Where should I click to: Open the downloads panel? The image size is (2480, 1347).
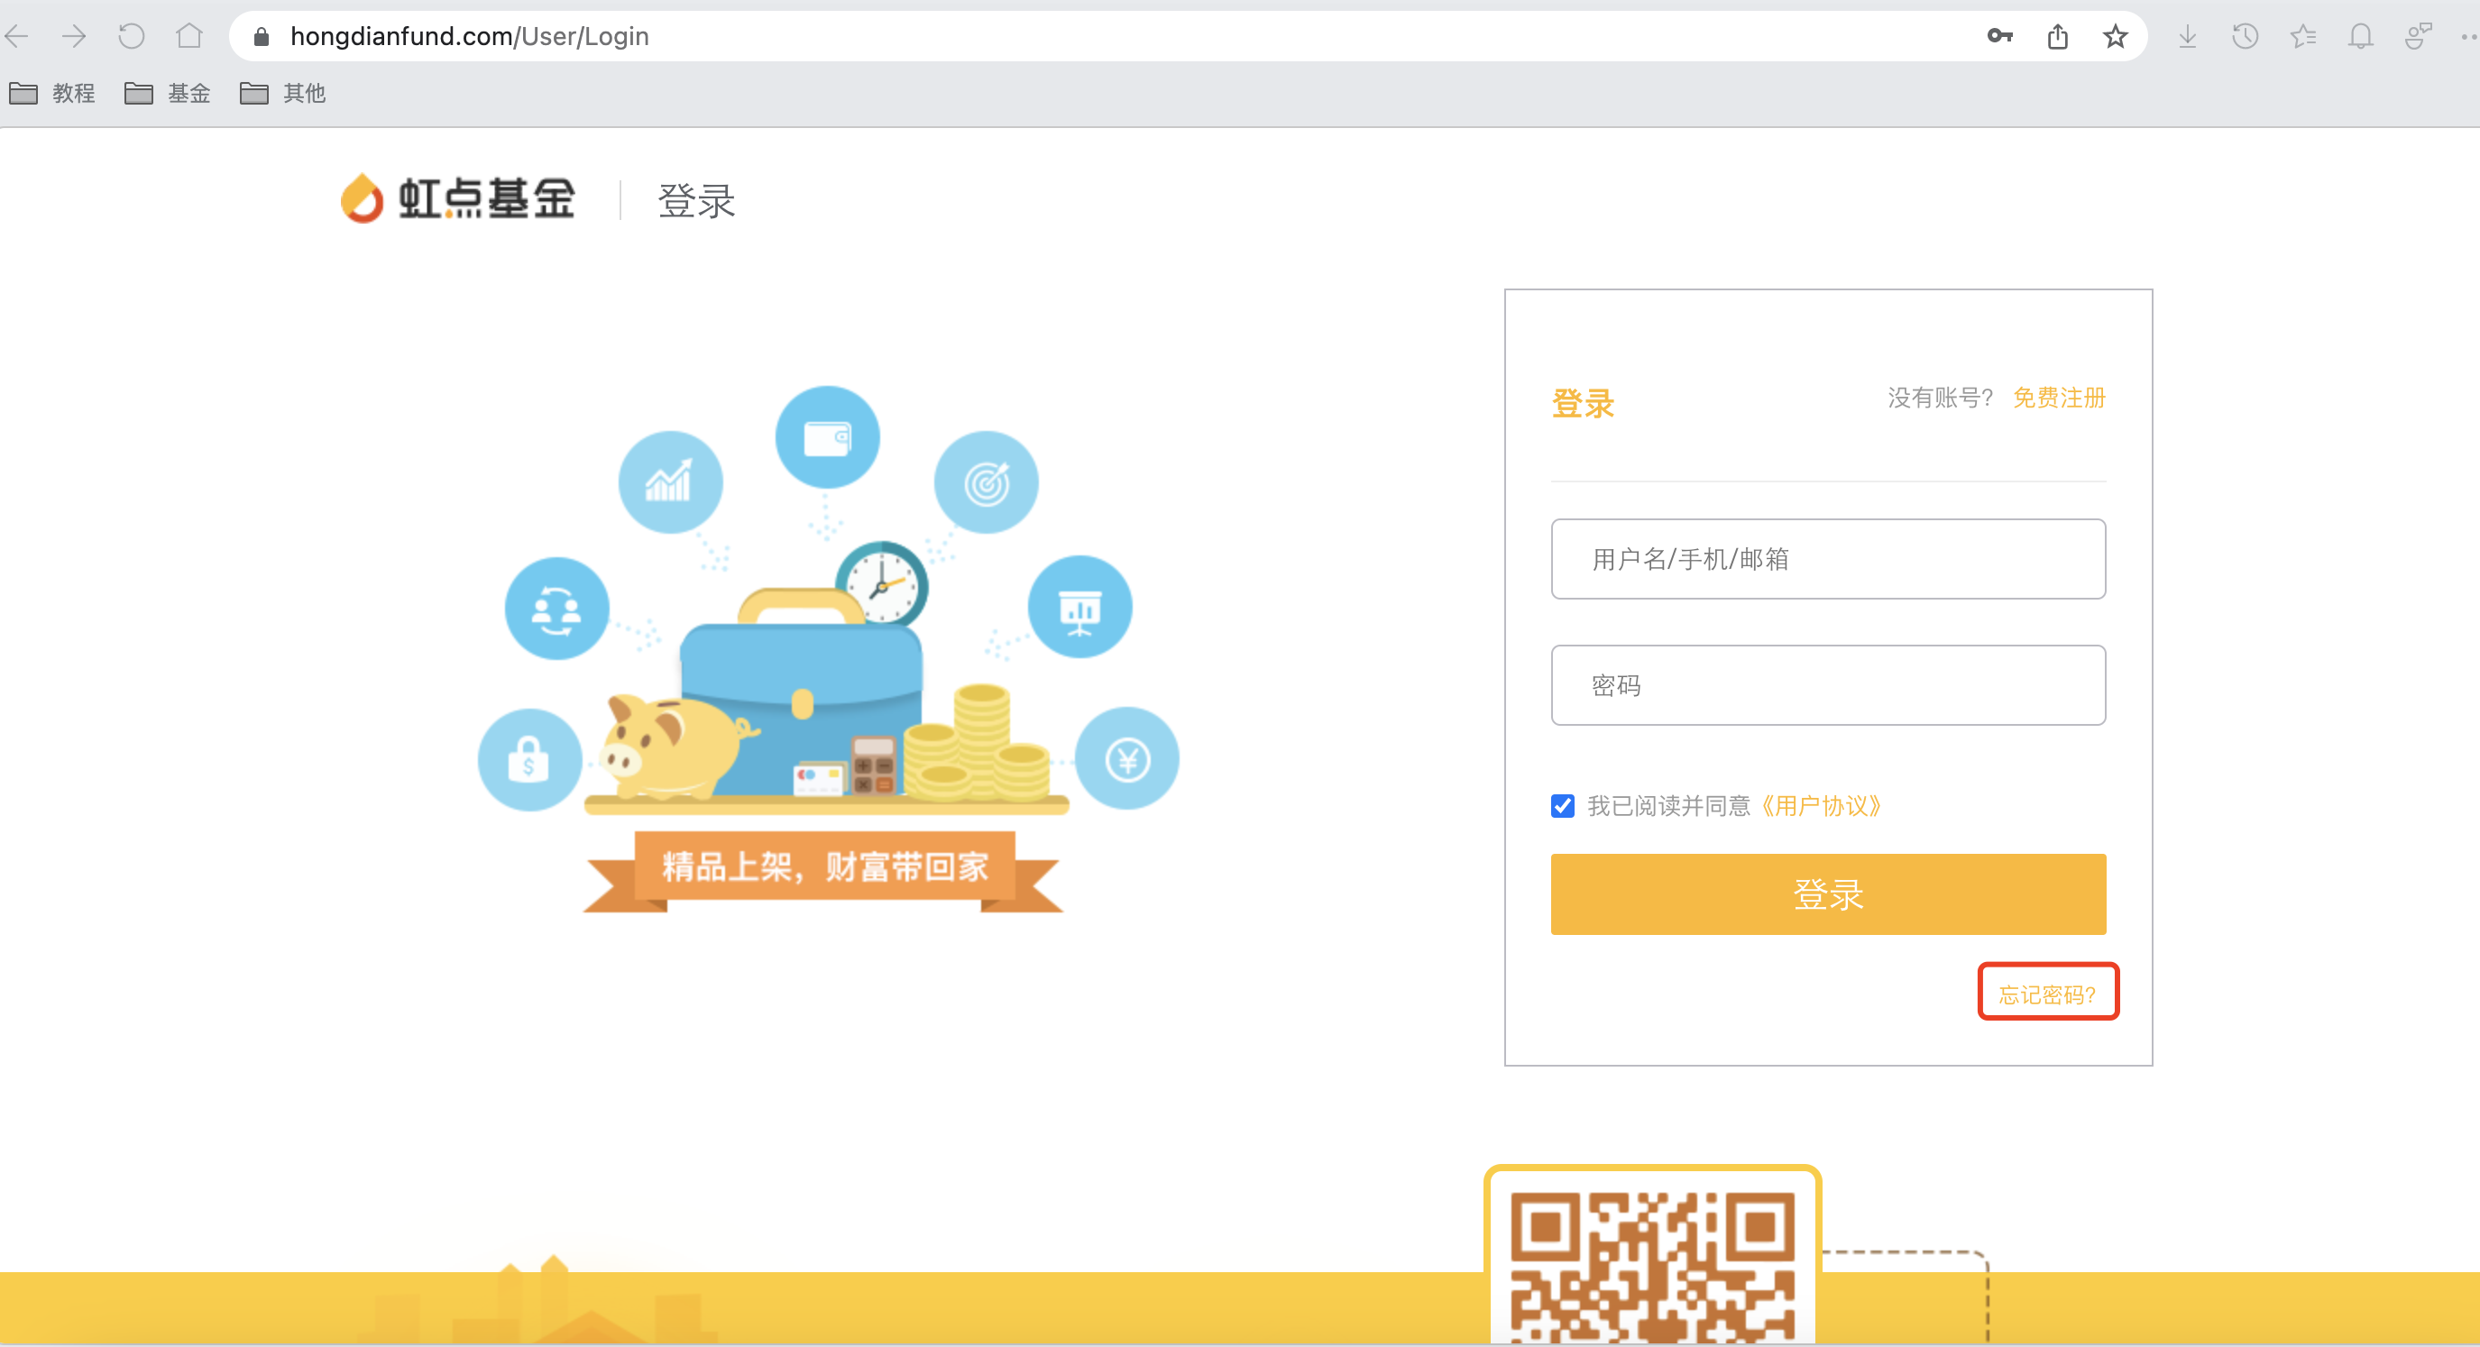pos(2187,37)
